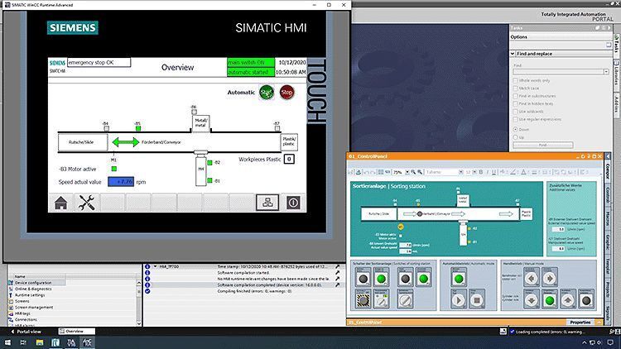Click the Speed actual value field
Image resolution: width=621 pixels, height=349 pixels.
coord(121,182)
